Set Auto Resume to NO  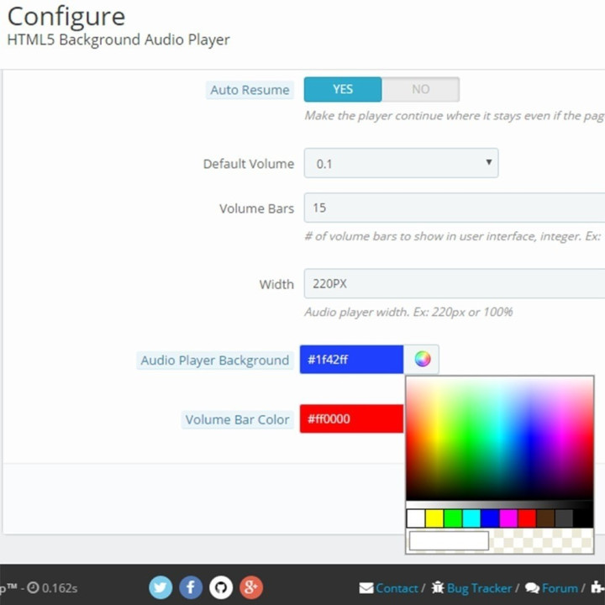[x=421, y=89]
